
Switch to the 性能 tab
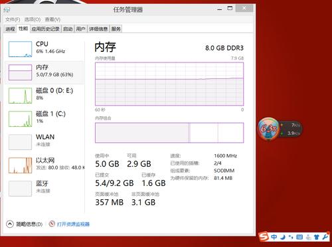point(23,29)
